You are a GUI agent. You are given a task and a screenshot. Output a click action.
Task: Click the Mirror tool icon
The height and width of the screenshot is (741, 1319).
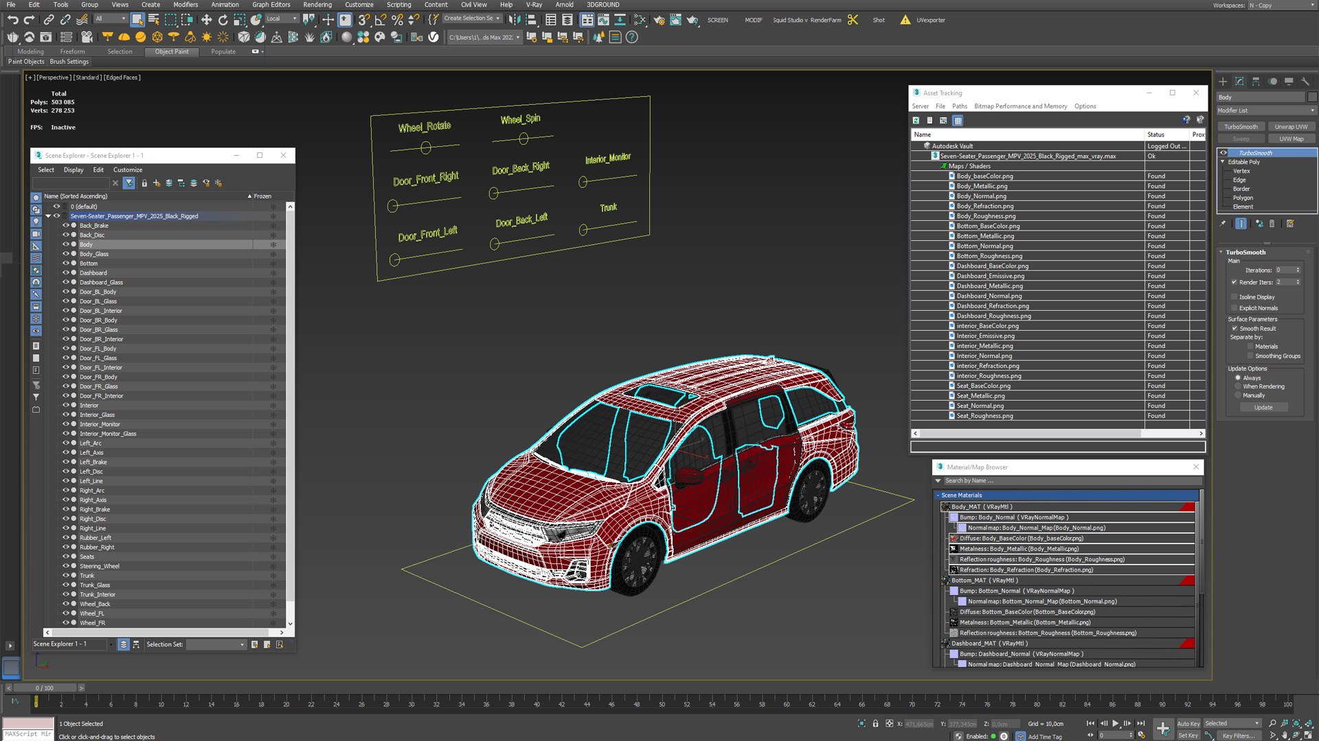coord(515,20)
